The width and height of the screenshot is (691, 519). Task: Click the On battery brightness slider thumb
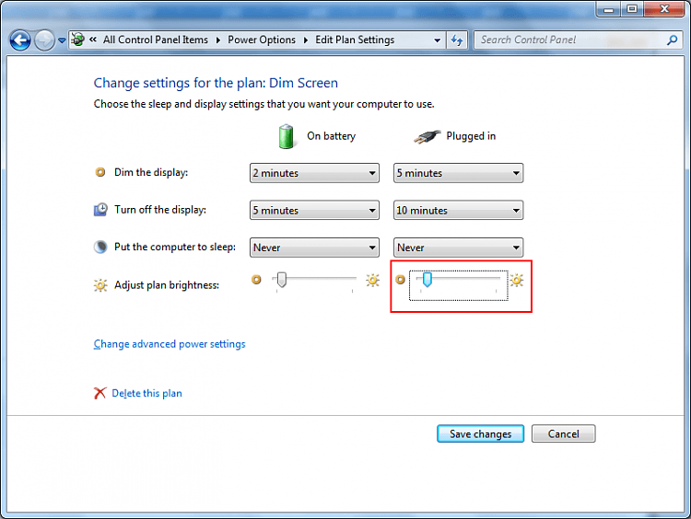click(x=281, y=280)
